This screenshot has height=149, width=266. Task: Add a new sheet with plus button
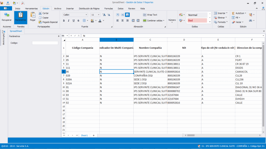point(94,135)
